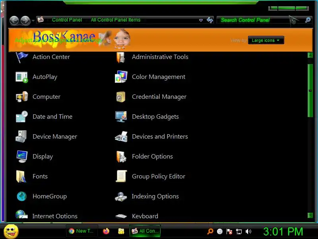Click the Desktop Gadgets text label

[155, 117]
